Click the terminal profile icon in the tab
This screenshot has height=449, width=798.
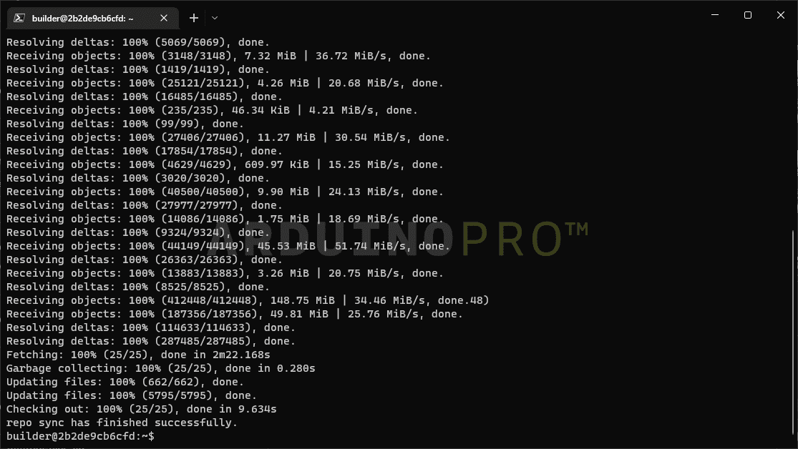click(x=19, y=19)
